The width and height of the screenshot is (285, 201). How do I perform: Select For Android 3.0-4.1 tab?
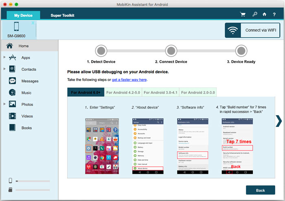pyautogui.click(x=160, y=92)
